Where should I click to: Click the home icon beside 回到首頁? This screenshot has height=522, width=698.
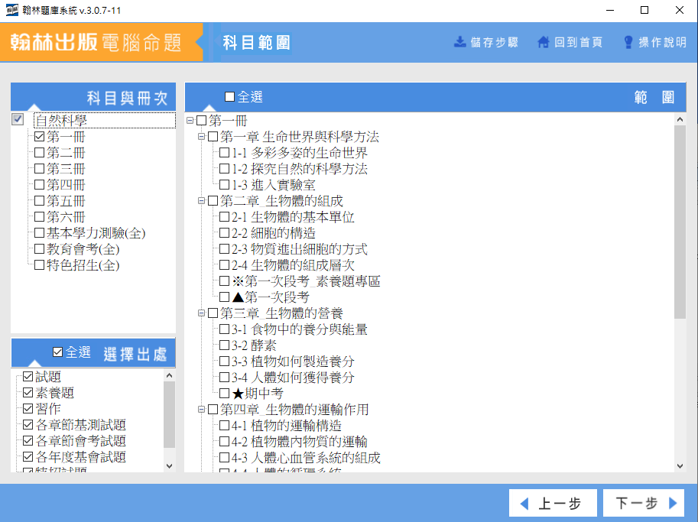[543, 42]
